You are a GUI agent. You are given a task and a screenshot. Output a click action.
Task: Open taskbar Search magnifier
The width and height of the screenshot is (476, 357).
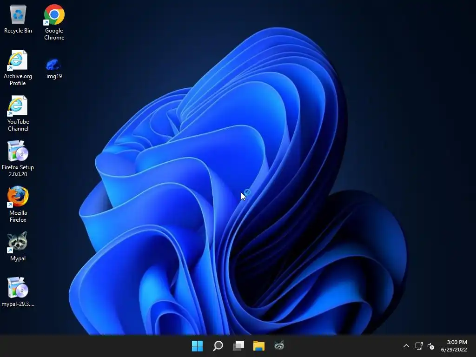(218, 346)
